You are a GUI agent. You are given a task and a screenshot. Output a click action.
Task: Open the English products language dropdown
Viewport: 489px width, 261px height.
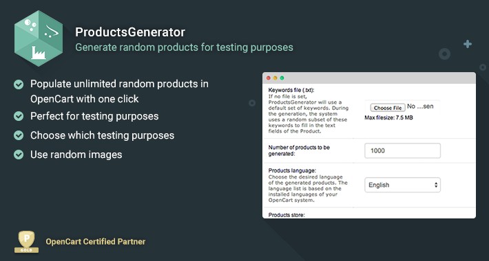tap(403, 185)
